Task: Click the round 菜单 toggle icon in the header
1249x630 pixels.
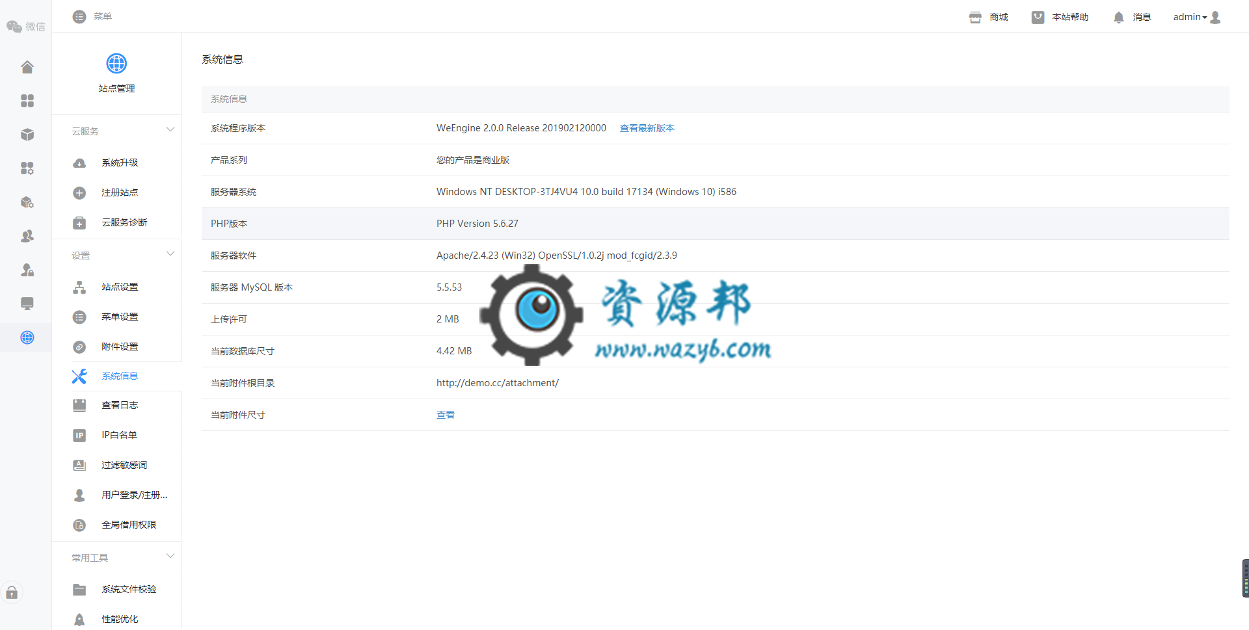Action: [x=79, y=16]
